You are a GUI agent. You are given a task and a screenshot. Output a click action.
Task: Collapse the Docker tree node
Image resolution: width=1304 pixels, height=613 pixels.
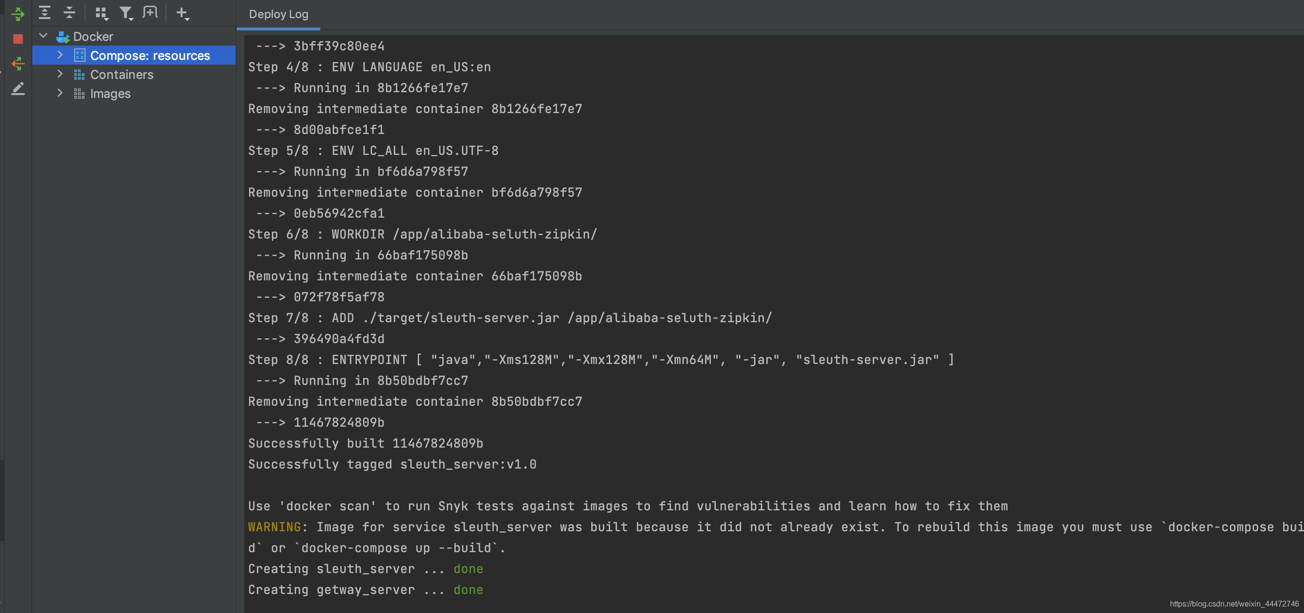coord(44,36)
